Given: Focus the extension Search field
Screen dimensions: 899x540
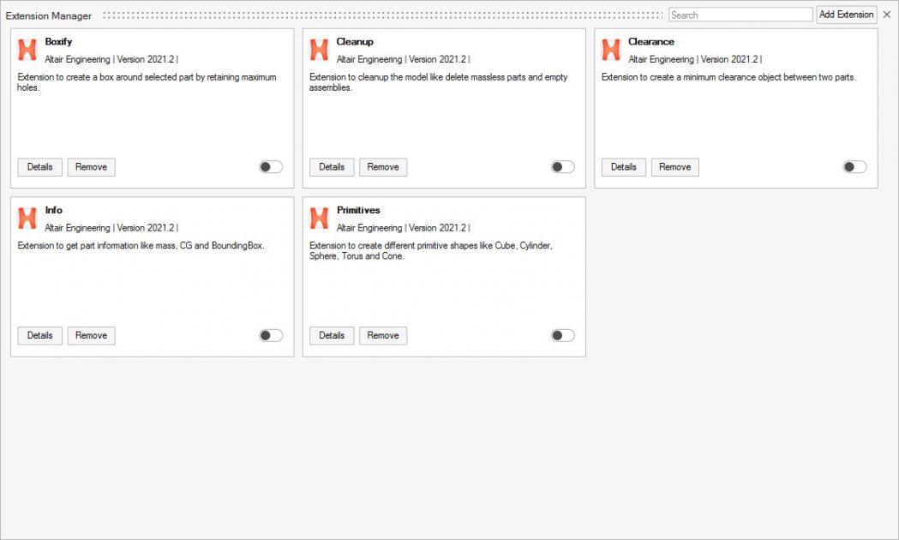Looking at the screenshot, I should tap(740, 15).
